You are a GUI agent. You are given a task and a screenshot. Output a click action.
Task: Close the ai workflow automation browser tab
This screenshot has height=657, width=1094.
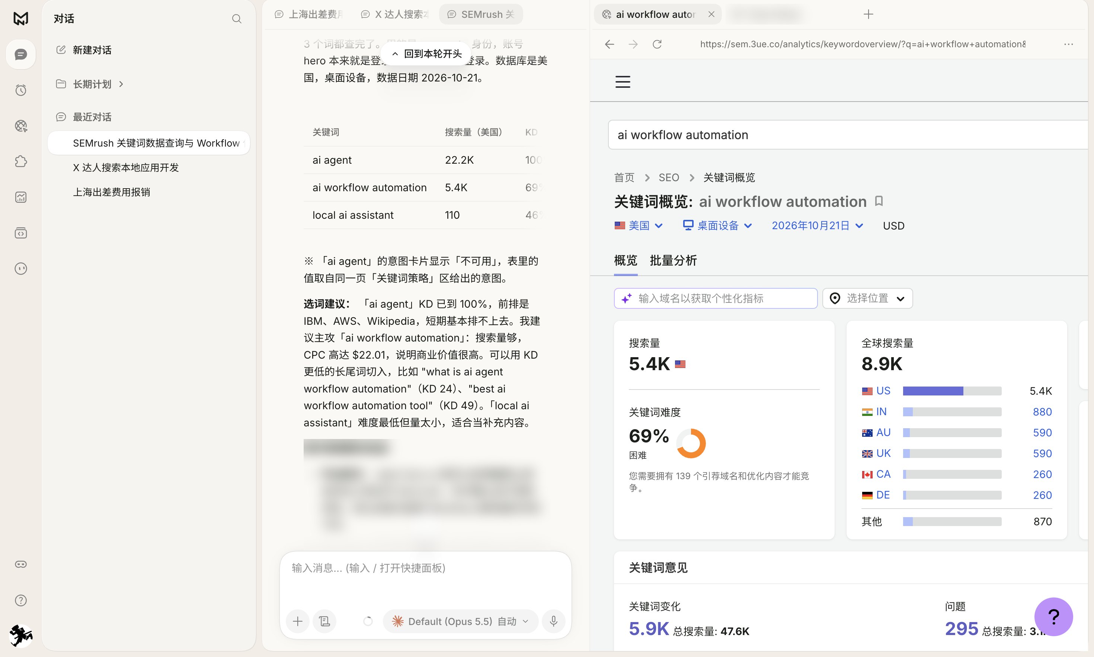tap(711, 14)
